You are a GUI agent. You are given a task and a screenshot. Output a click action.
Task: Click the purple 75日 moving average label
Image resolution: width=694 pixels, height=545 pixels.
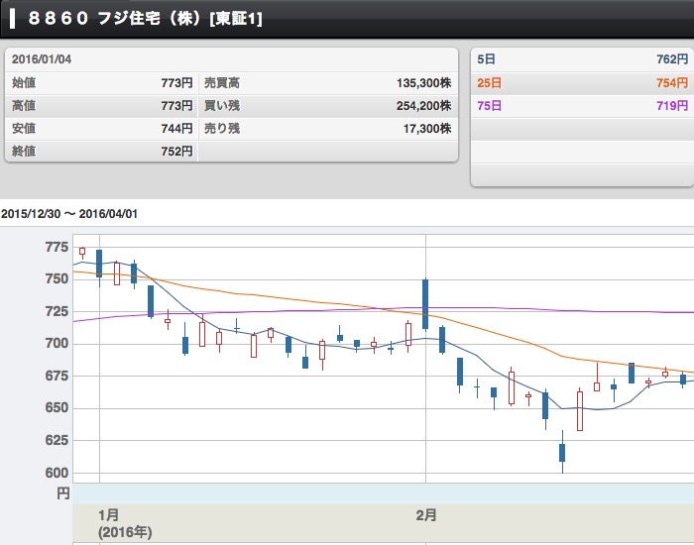489,105
